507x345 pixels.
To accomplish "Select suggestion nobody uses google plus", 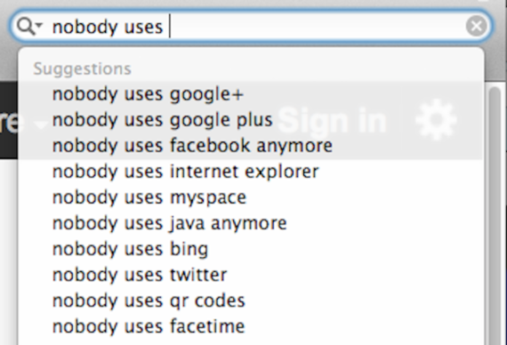I will (251, 120).
